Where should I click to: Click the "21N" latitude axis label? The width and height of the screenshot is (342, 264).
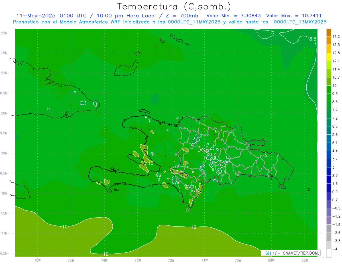5,73
